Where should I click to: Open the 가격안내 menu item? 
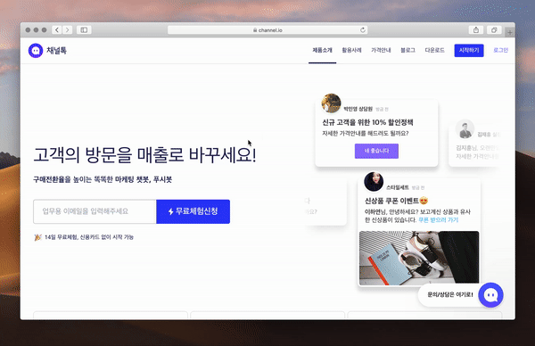[381, 50]
